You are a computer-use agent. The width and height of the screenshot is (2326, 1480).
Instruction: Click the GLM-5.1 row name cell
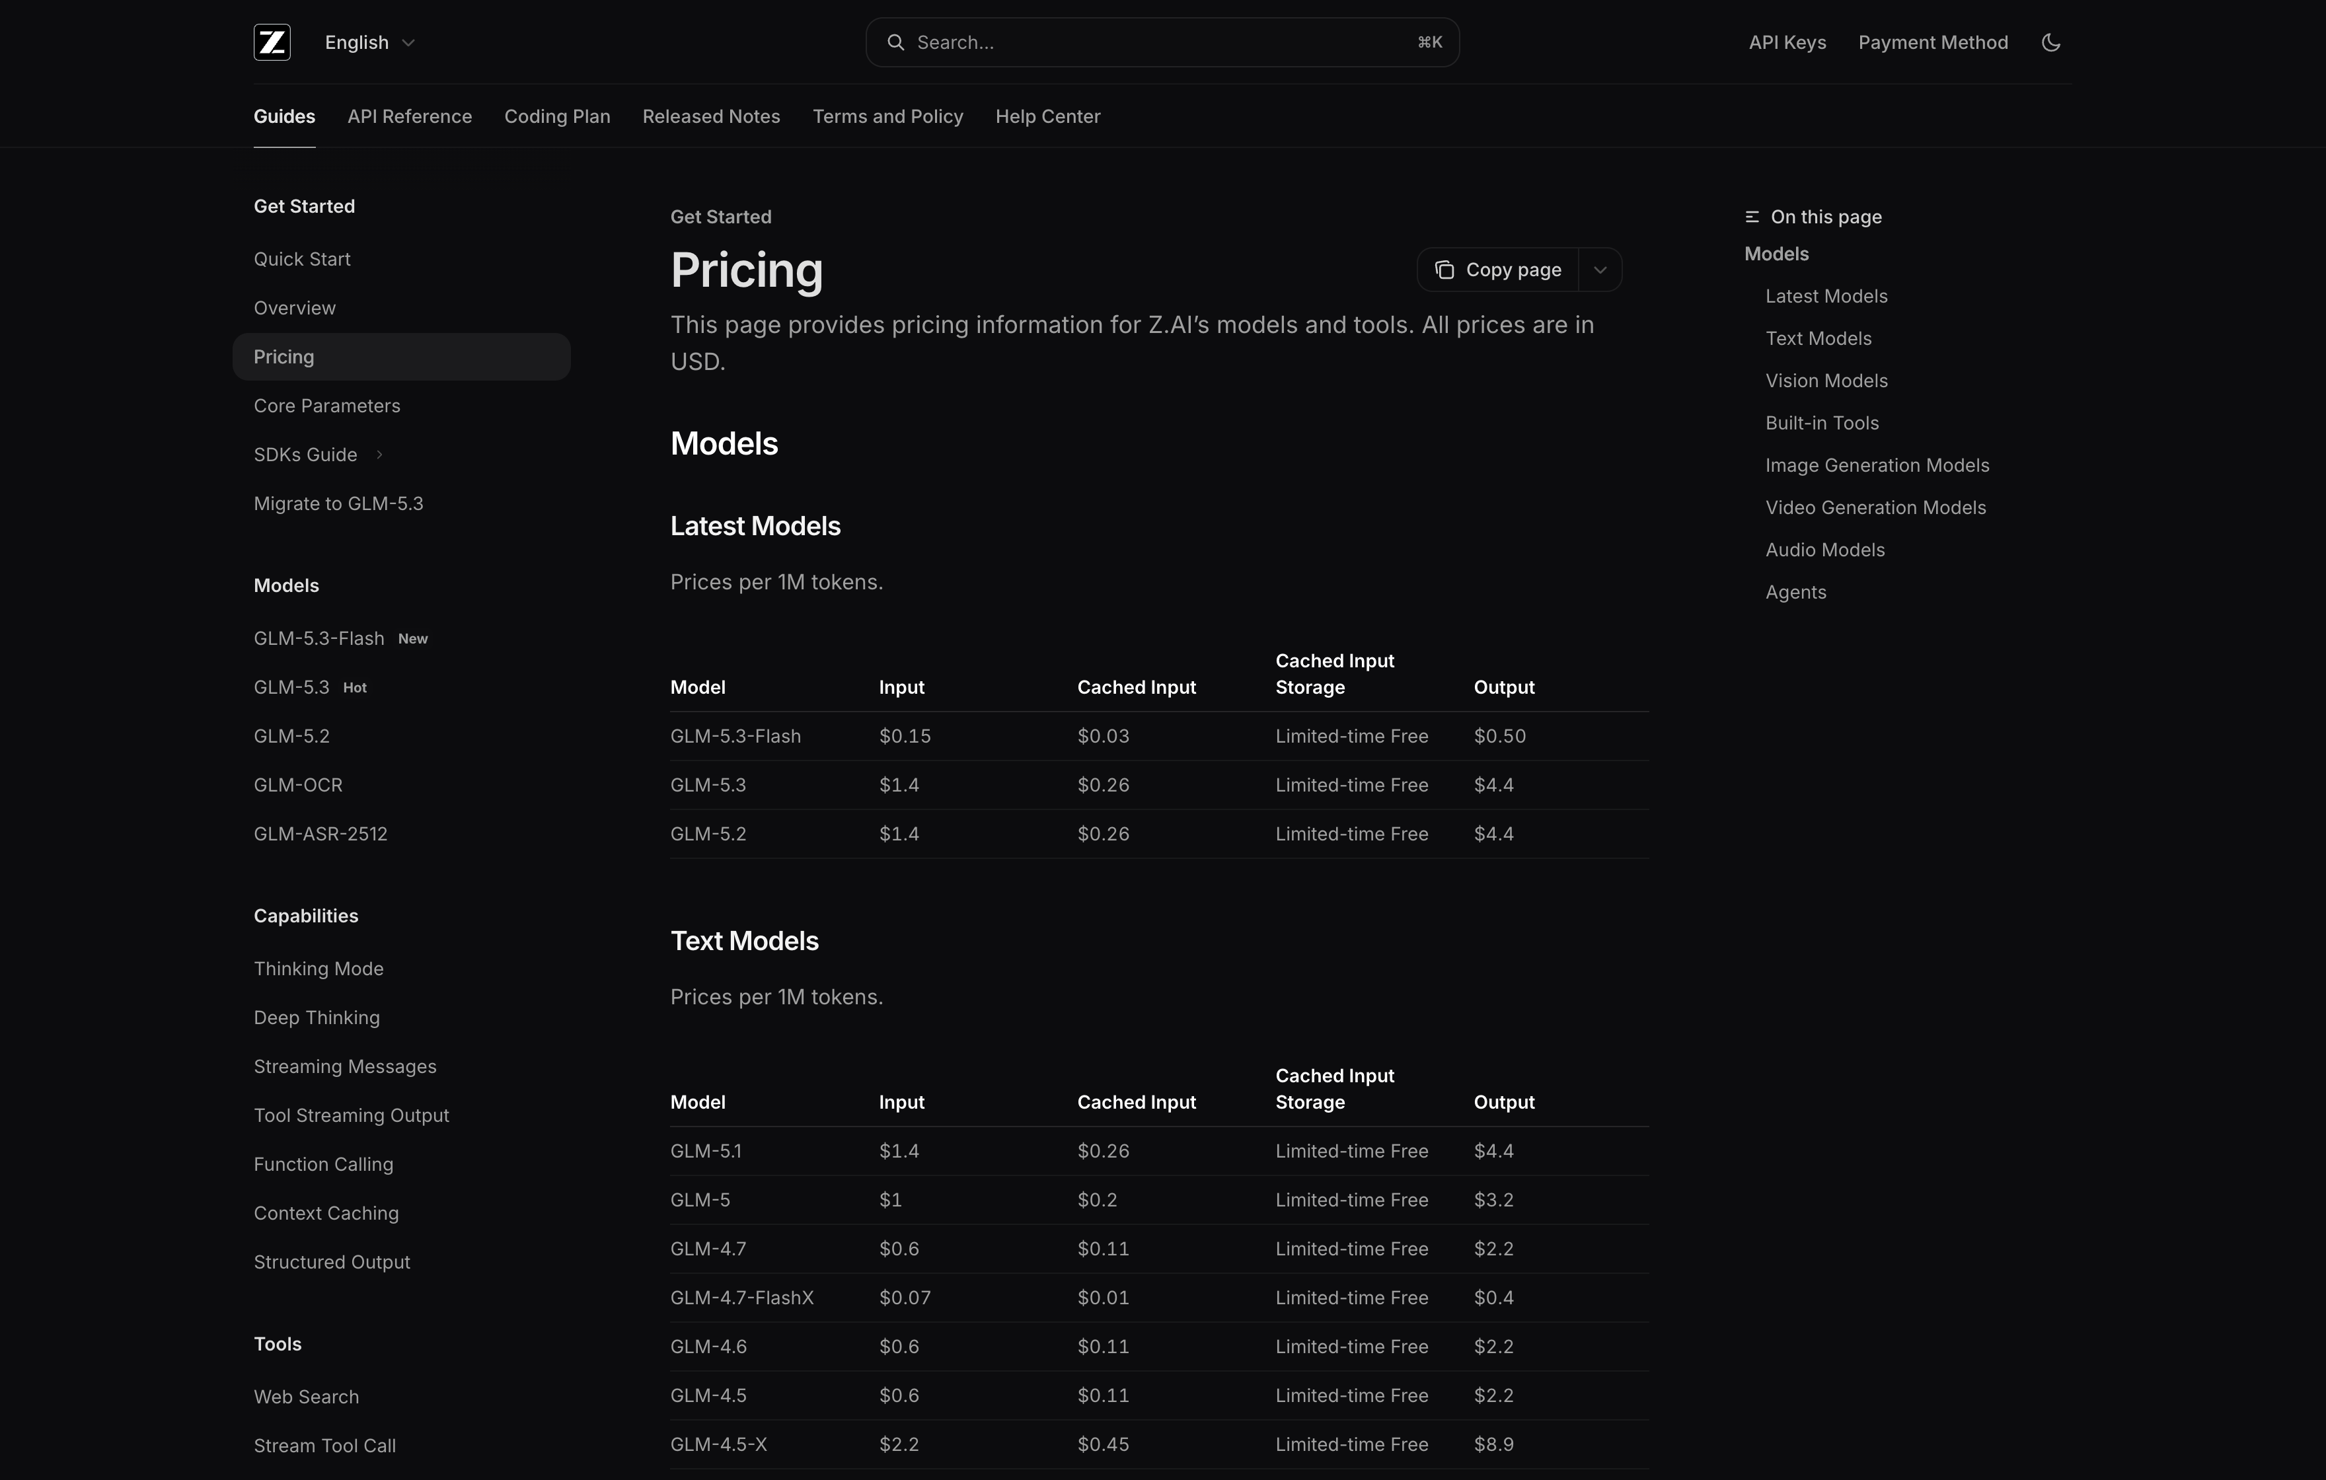point(706,1152)
